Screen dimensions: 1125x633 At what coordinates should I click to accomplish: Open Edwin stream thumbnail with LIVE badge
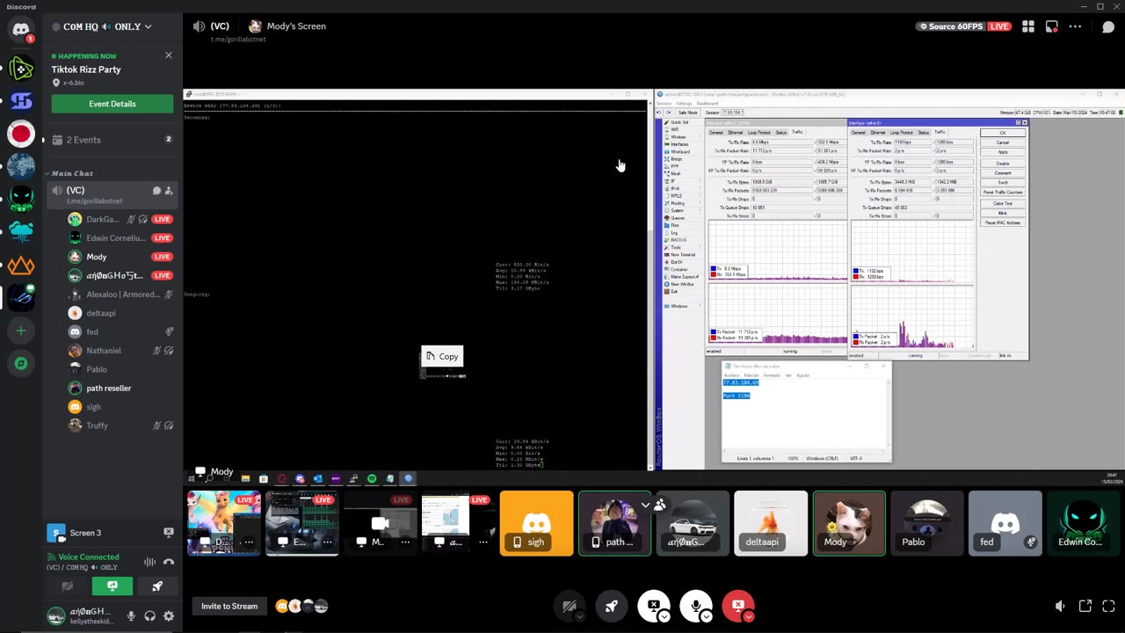click(x=301, y=524)
